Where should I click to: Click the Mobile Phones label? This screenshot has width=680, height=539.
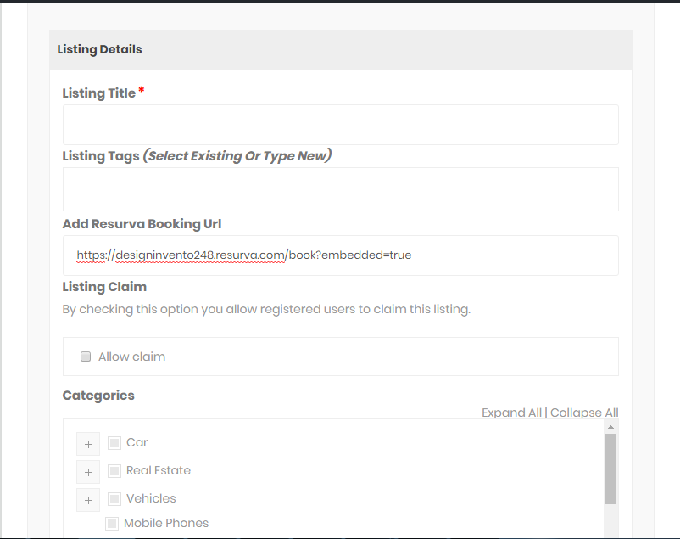tap(166, 523)
